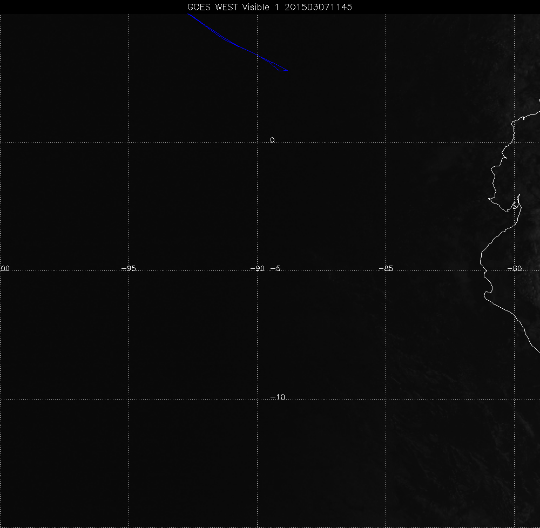Click the -90 longitude label
The width and height of the screenshot is (540, 528).
[258, 268]
